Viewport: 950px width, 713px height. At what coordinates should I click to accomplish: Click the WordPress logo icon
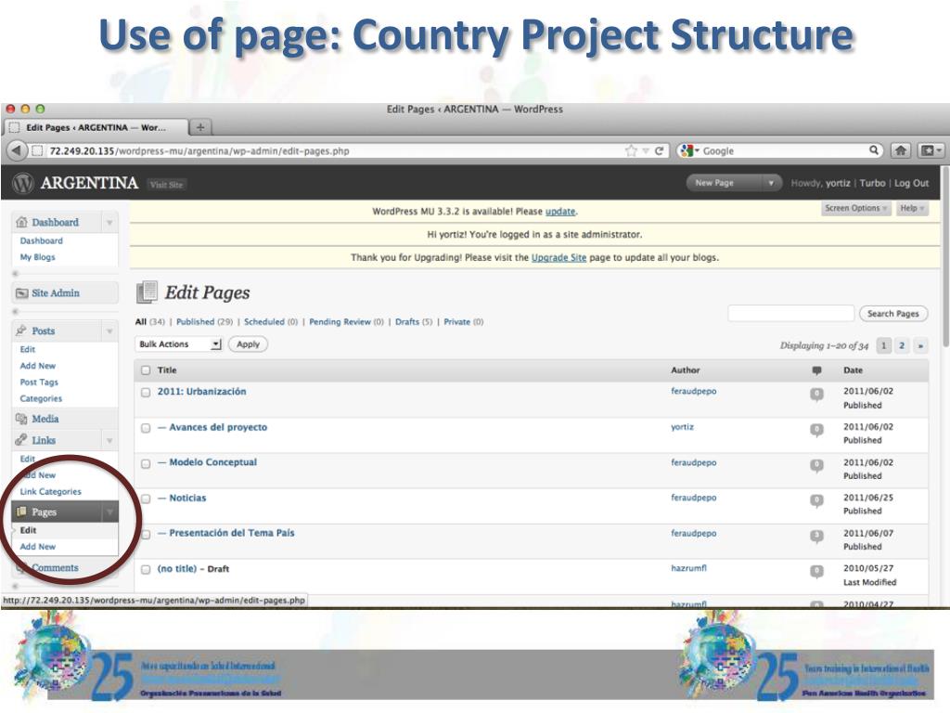click(23, 183)
